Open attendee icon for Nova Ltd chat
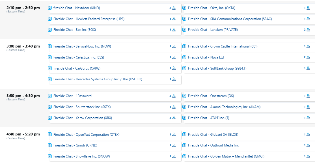315x166 pixels. pos(308,57)
